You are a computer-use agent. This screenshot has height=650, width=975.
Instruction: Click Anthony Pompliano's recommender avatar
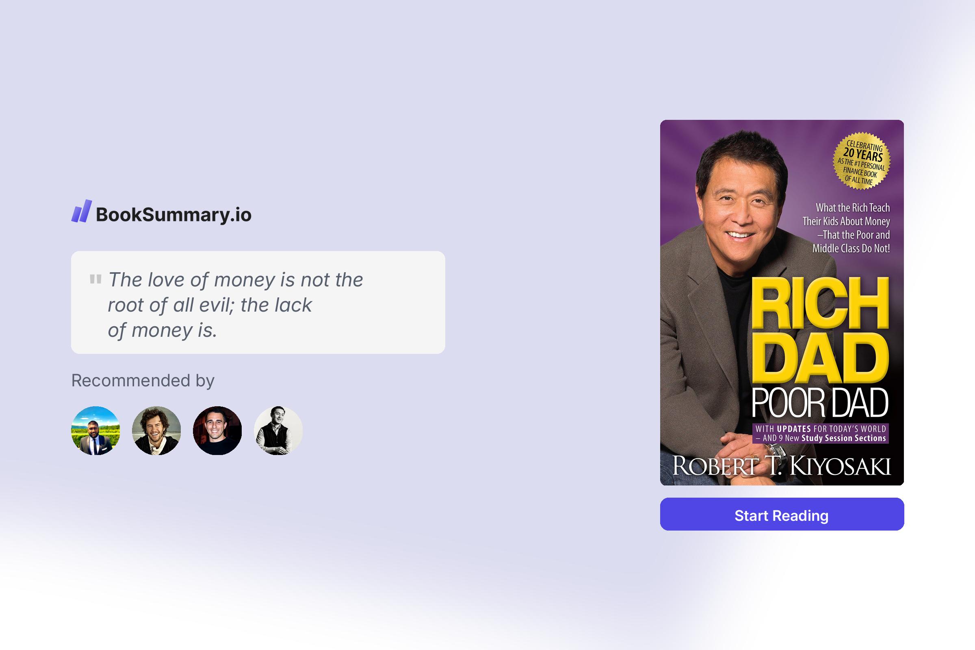(217, 431)
